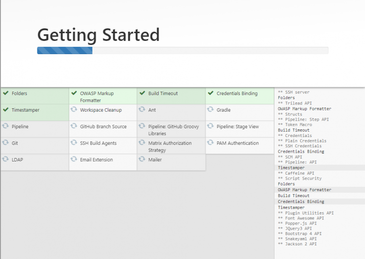365x259 pixels.
Task: Click the pending icon beside GitHub Branch Source
Action: (x=74, y=126)
